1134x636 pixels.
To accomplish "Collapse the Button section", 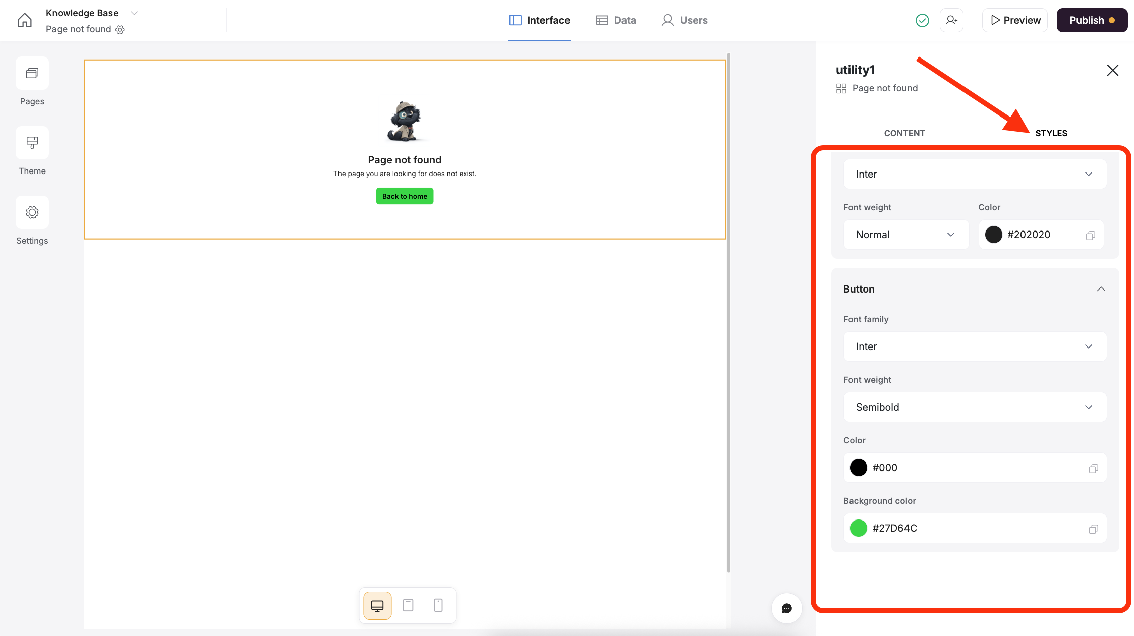I will 1101,289.
